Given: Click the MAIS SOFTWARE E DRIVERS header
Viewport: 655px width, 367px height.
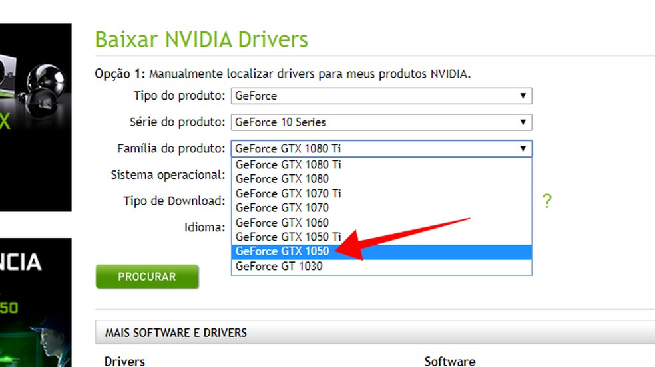Looking at the screenshot, I should coord(176,332).
